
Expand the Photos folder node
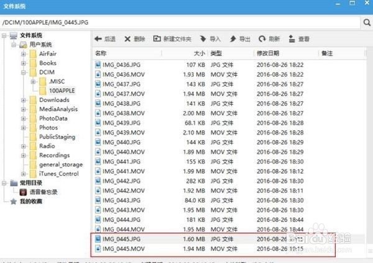24,128
